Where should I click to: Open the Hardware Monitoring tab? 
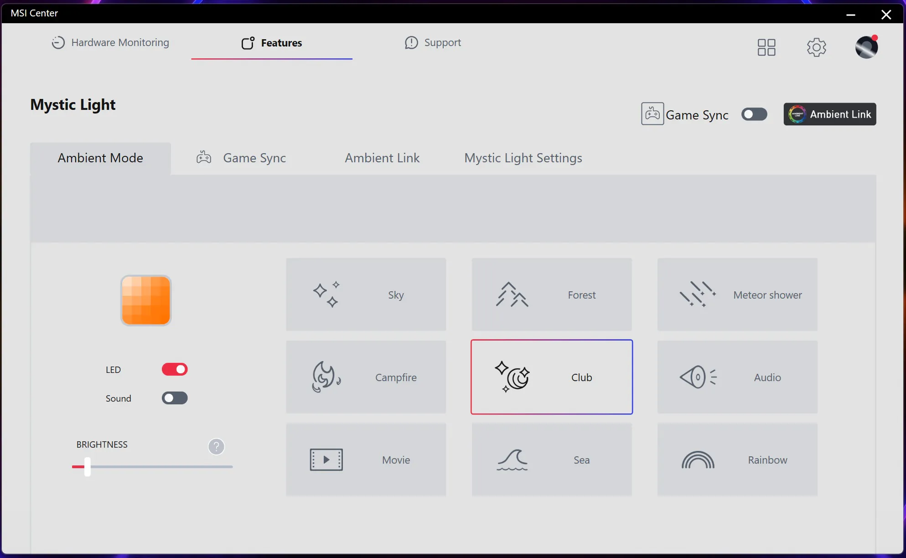pyautogui.click(x=110, y=42)
